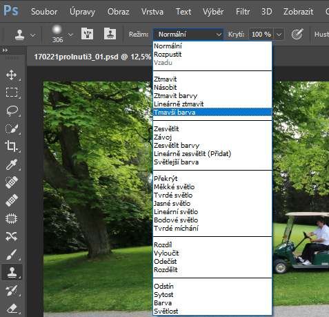329x317 pixels.
Task: Toggle pressure for opacity icon
Action: click(297, 35)
